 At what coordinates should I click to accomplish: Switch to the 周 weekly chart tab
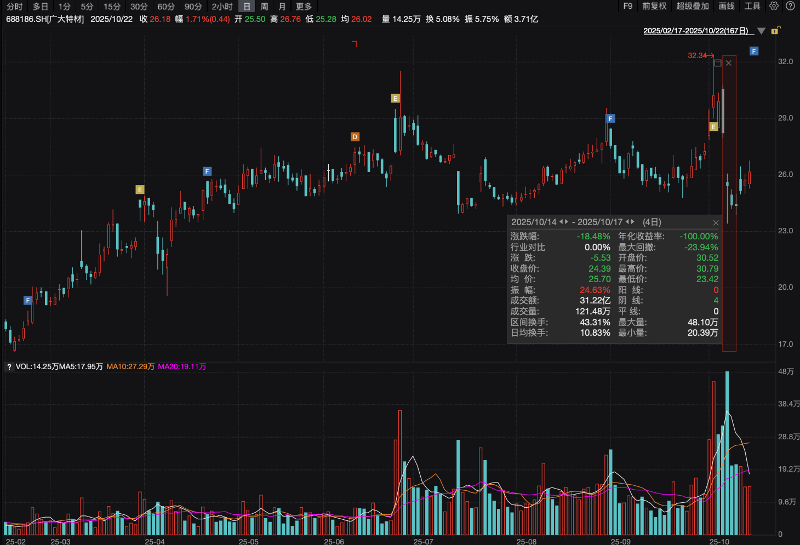tap(265, 7)
